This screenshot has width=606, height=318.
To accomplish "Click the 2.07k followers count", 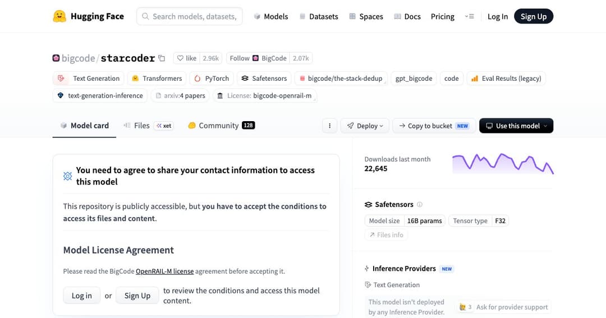I will pyautogui.click(x=301, y=58).
